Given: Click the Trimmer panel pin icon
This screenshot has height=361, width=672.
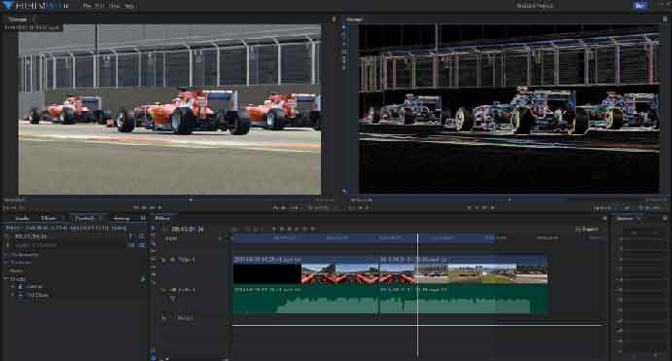Looking at the screenshot, I should coord(334,18).
